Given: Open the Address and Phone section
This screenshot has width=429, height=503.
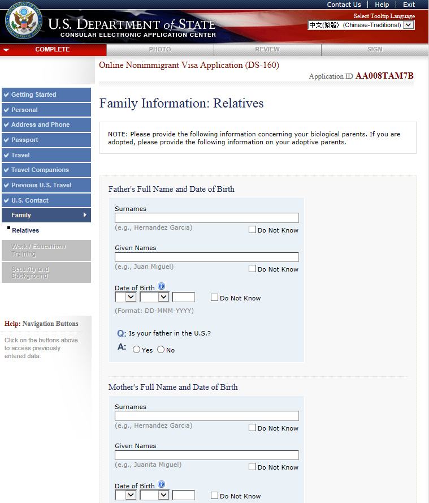Looking at the screenshot, I should [46, 125].
